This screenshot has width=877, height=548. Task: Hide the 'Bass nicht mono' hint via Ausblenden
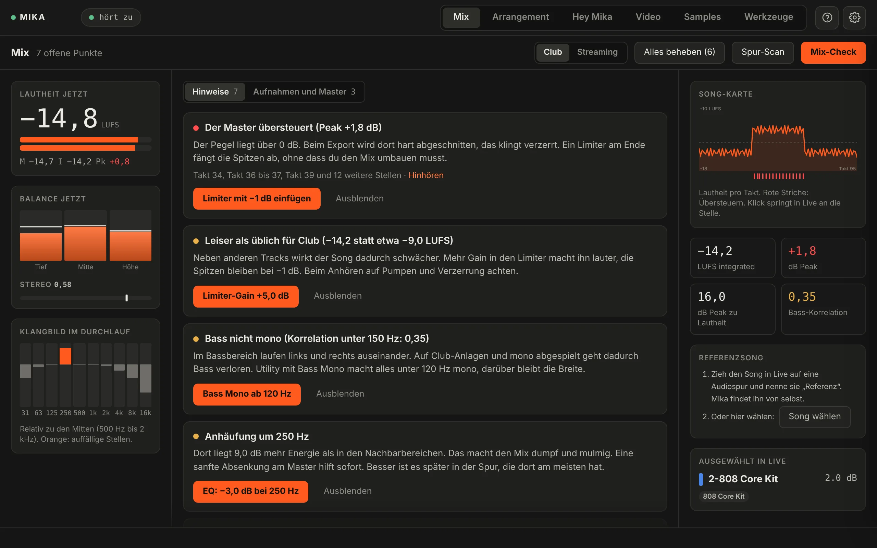[x=340, y=394]
